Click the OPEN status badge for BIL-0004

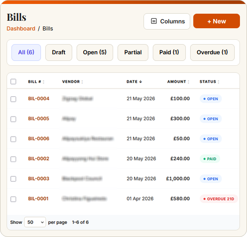(x=211, y=99)
